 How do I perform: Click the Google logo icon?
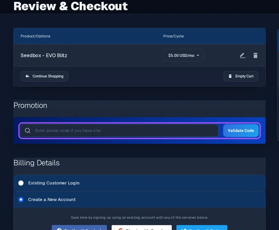point(121,229)
